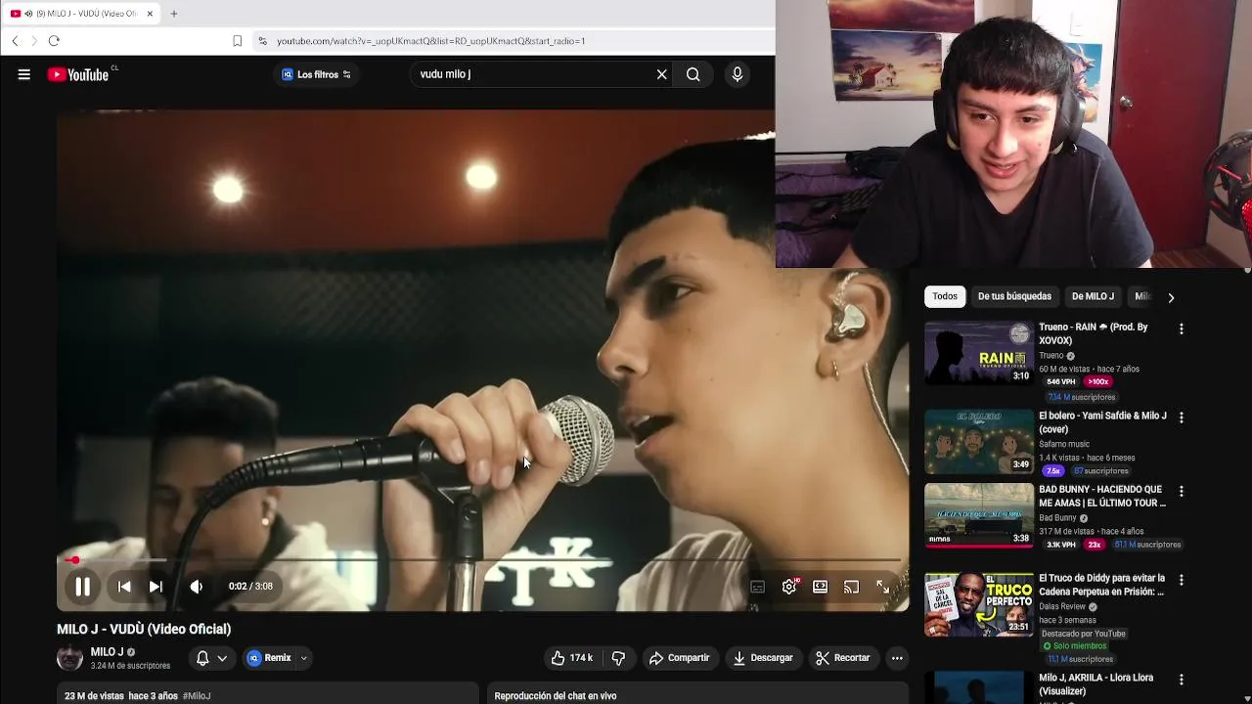Viewport: 1252px width, 704px height.
Task: Go to YouTube home via logo
Action: tap(78, 74)
